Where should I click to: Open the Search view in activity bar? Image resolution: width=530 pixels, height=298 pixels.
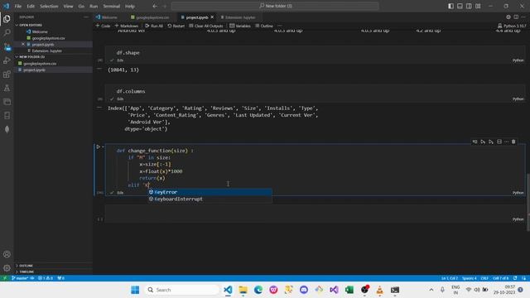[7, 32]
